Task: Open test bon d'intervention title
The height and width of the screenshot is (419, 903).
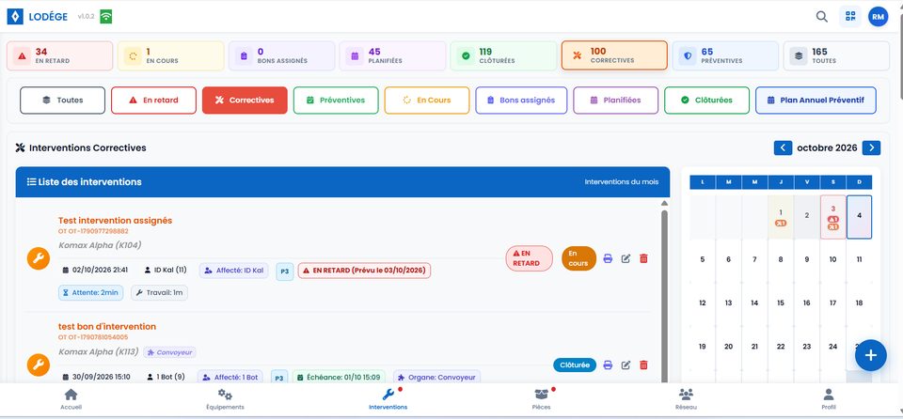Action: (x=107, y=326)
